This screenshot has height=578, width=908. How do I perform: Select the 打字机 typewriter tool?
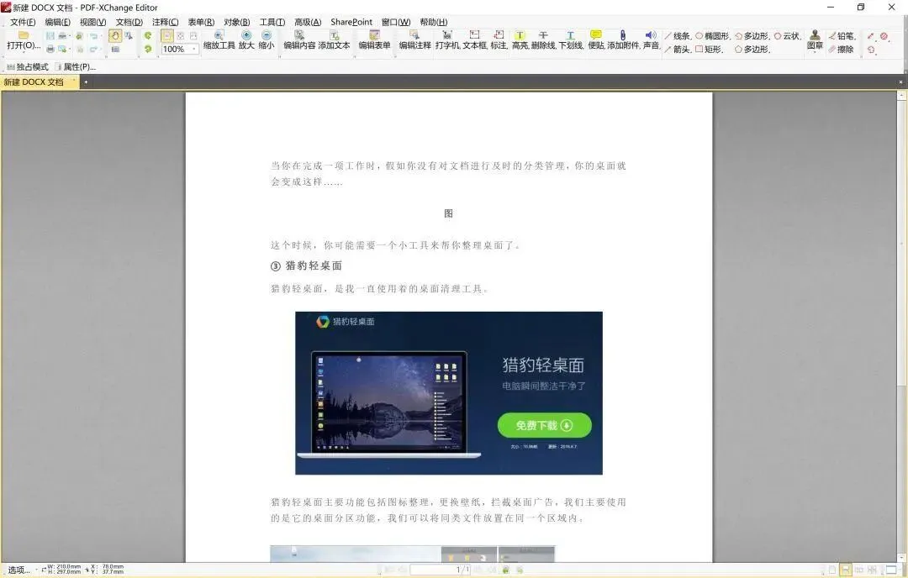coord(447,40)
